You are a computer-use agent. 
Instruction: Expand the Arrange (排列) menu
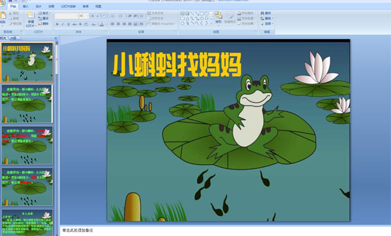pos(218,19)
